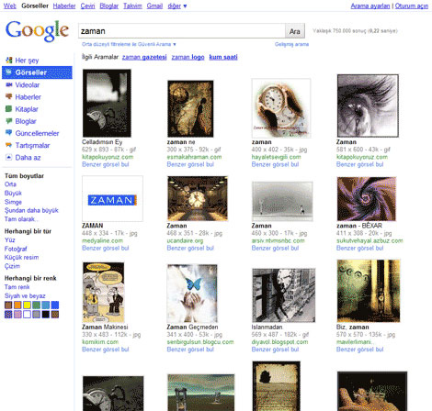Image resolution: width=432 pixels, height=411 pixels.
Task: Select the Güncellemeler speech bubble icon
Action: (x=9, y=133)
